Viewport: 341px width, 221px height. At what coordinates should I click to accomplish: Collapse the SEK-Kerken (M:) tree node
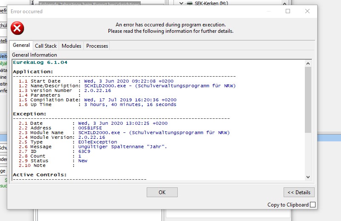tap(182, 3)
